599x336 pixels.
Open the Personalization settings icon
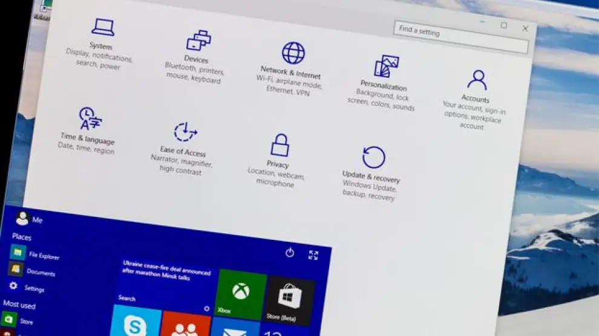(x=386, y=66)
